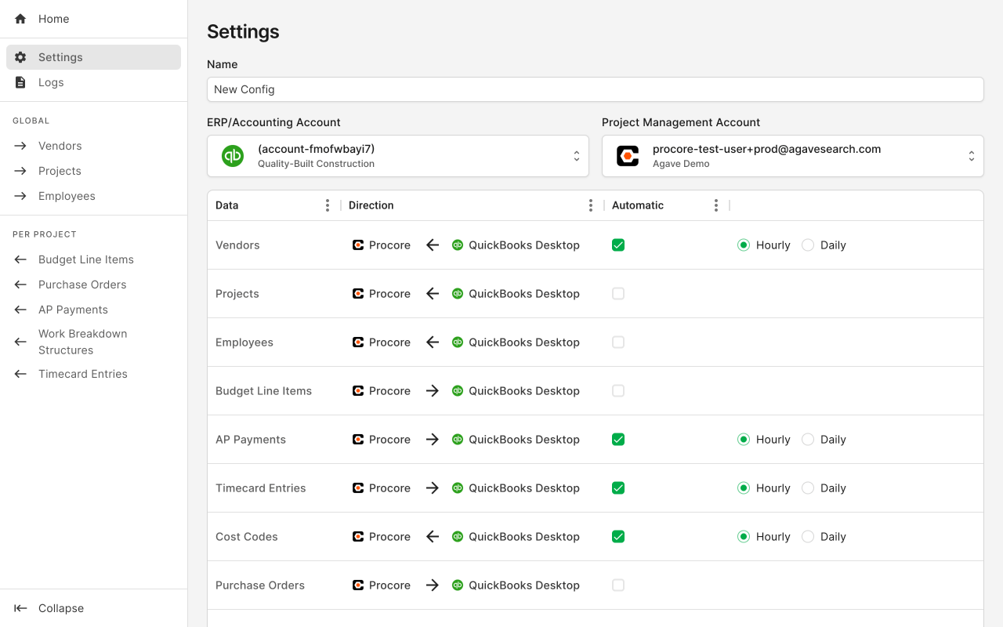This screenshot has height=627, width=1003.
Task: Open the Direction column options menu
Action: tap(591, 205)
